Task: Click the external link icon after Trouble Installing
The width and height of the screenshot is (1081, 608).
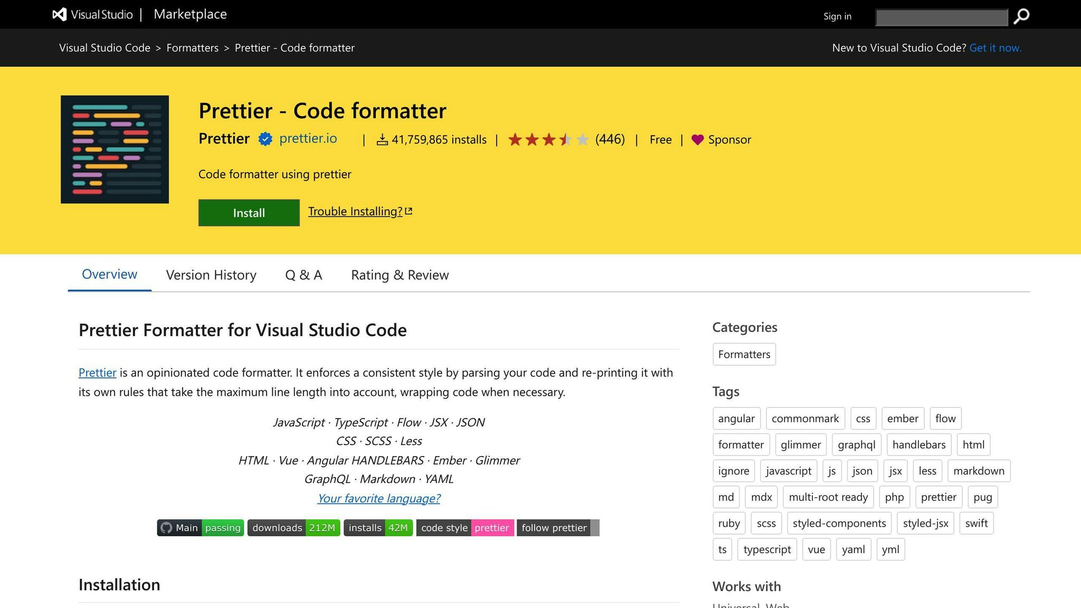Action: click(409, 211)
